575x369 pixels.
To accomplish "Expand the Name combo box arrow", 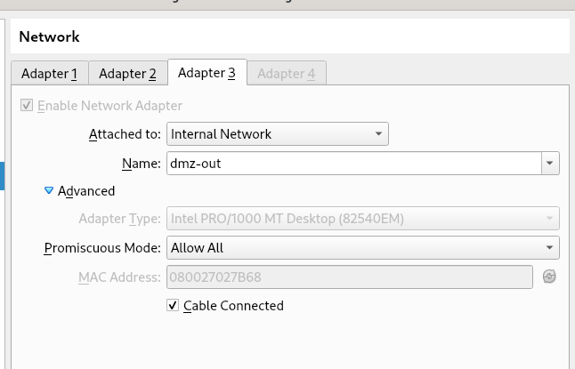I will point(550,164).
